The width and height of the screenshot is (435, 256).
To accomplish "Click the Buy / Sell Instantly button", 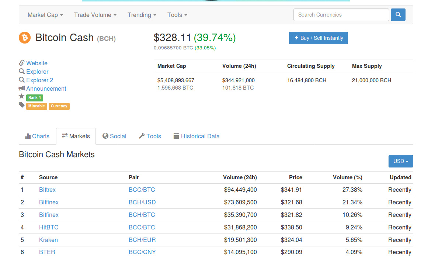I will tap(318, 38).
